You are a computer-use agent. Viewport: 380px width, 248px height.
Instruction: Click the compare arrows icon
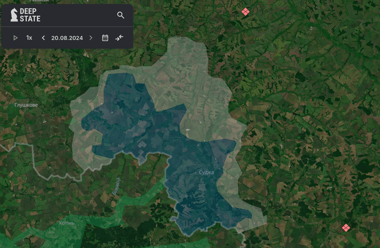pyautogui.click(x=120, y=38)
